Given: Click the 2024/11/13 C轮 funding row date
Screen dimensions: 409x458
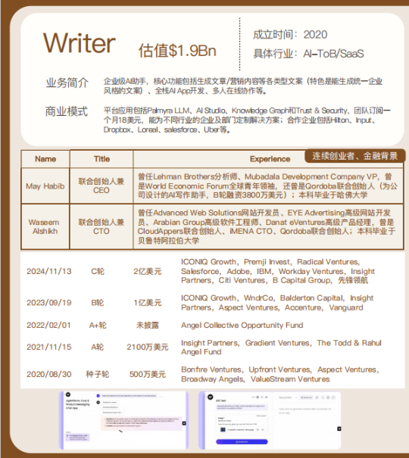Looking at the screenshot, I should pos(49,271).
